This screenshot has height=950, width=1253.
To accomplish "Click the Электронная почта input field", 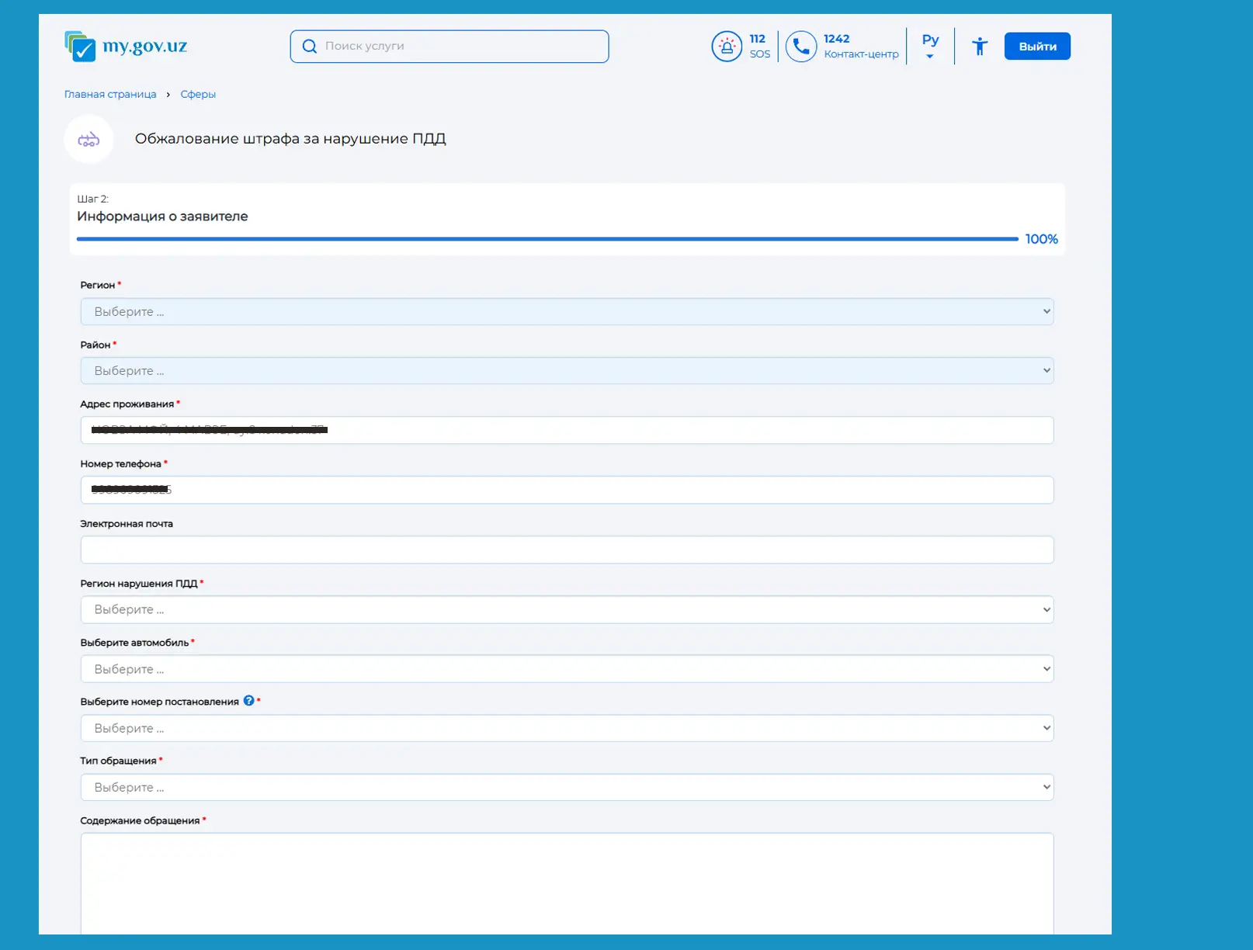I will pyautogui.click(x=567, y=550).
